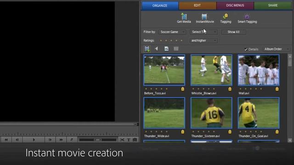Click the Wall.avi file name
This screenshot has height=165, width=294.
coord(244,93)
